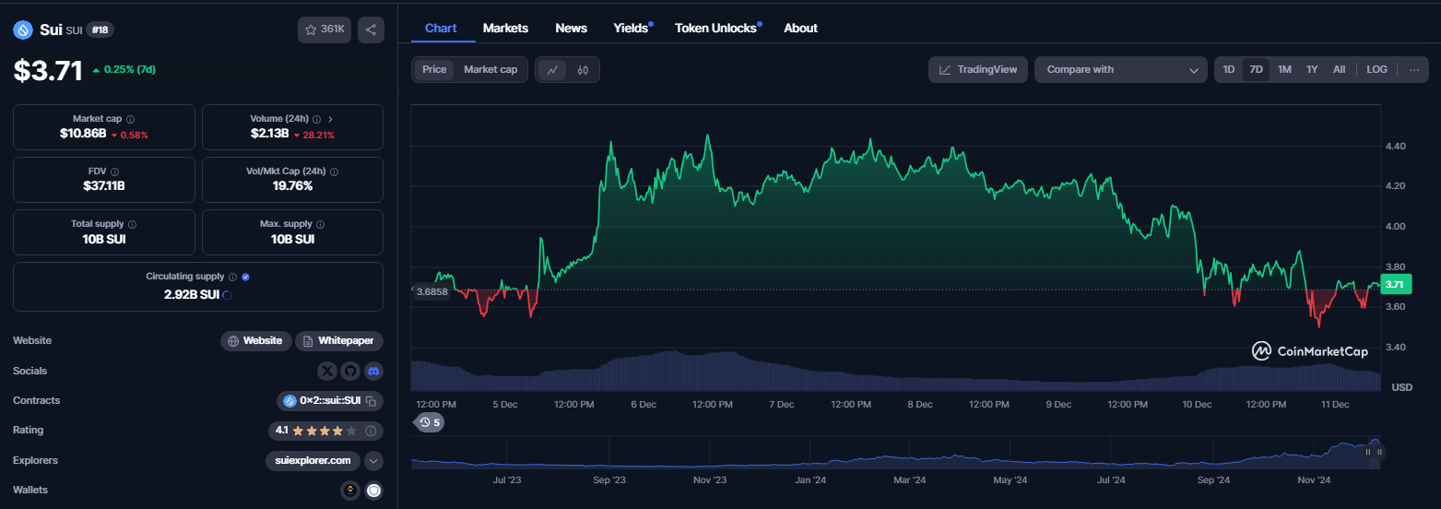Screen dimensions: 1441x509
Task: Open the TradingView chart button
Action: [x=978, y=70]
